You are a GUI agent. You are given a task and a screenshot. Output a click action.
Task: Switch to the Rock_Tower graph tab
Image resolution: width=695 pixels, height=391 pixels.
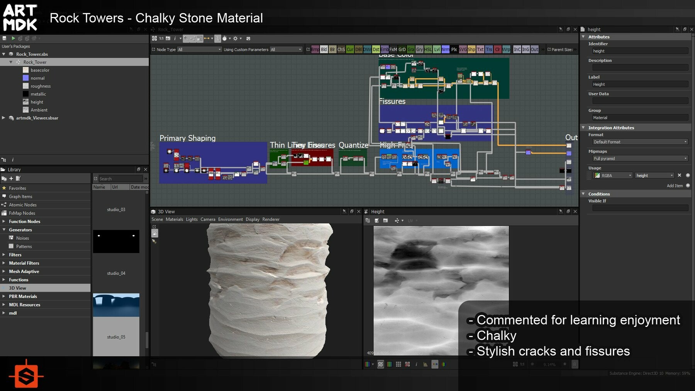tap(169, 29)
